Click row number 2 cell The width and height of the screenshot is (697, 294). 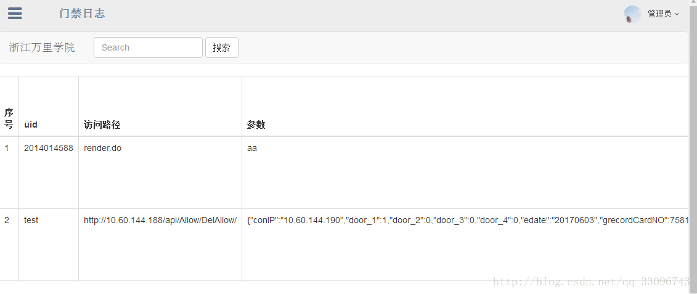click(x=9, y=245)
